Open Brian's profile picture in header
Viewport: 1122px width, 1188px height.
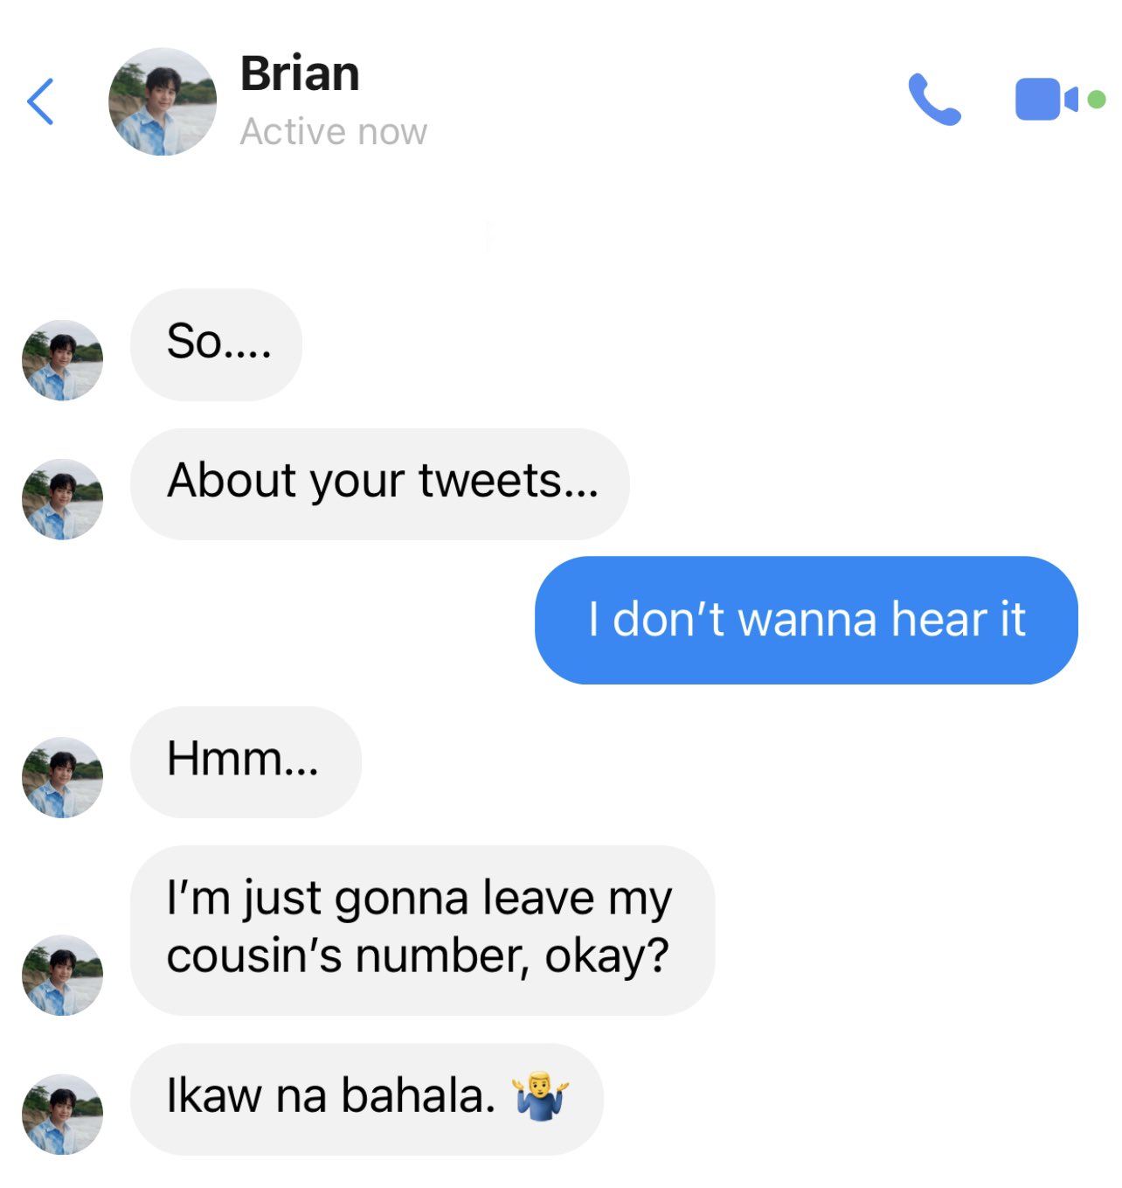tap(163, 101)
